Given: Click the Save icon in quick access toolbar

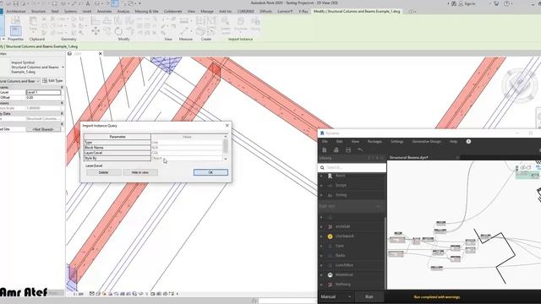Looking at the screenshot, I should [x=16, y=3].
